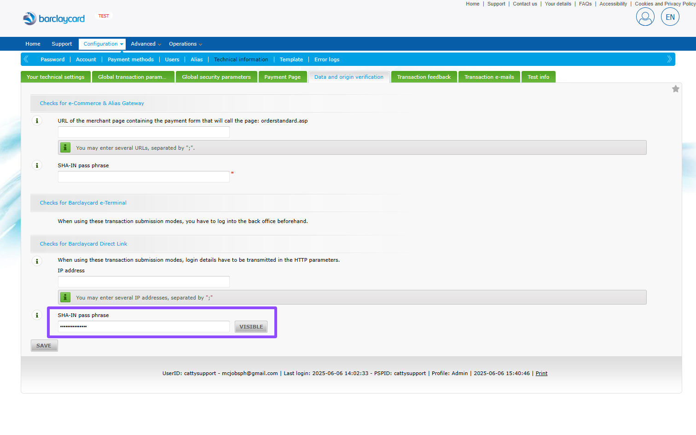Focus the Direct Link SHA-IN pass phrase field
696x435 pixels.
point(144,327)
